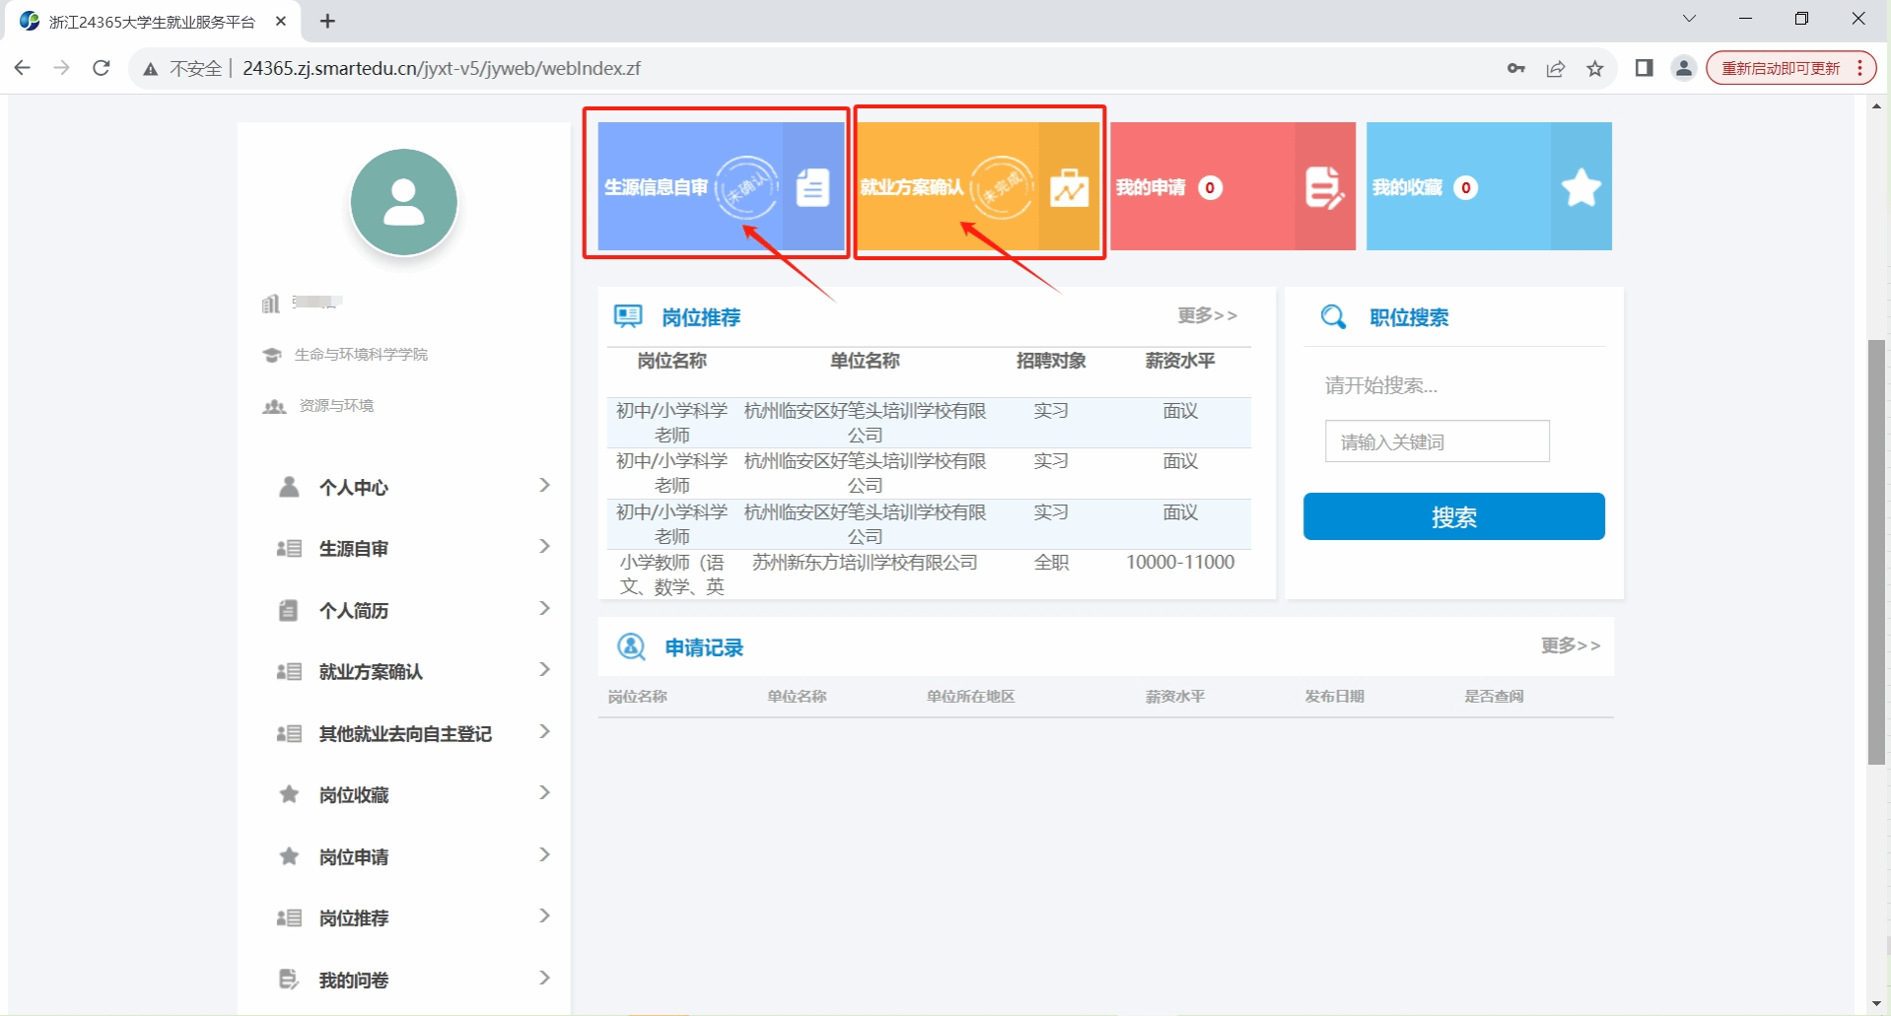Open the 其他就业去向自主登记 menu item
The height and width of the screenshot is (1016, 1891).
[404, 734]
